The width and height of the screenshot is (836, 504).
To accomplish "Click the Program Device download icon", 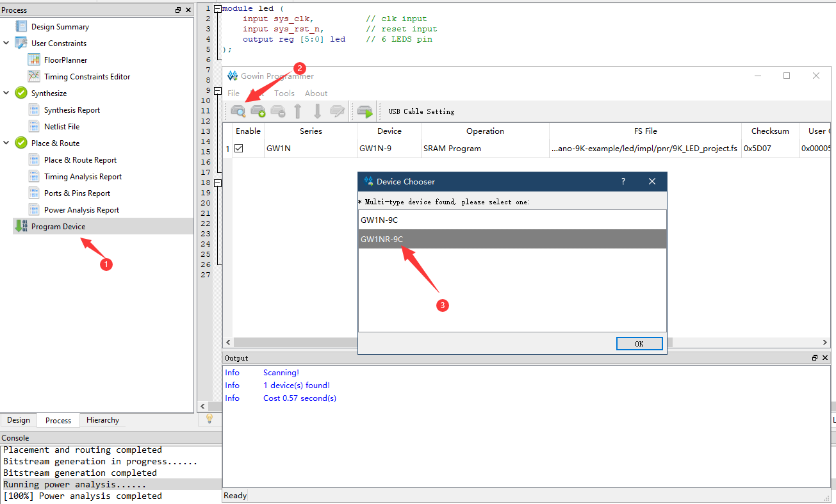I will 21,226.
